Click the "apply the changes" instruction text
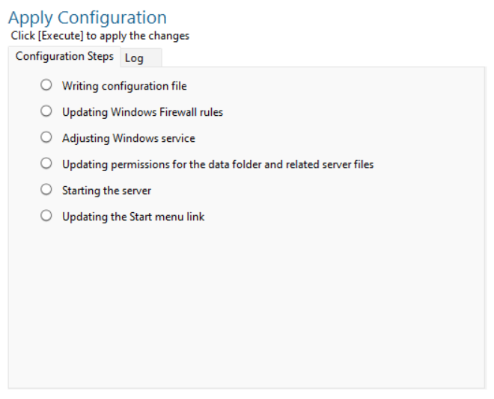Image resolution: width=494 pixels, height=399 pixels. point(152,36)
